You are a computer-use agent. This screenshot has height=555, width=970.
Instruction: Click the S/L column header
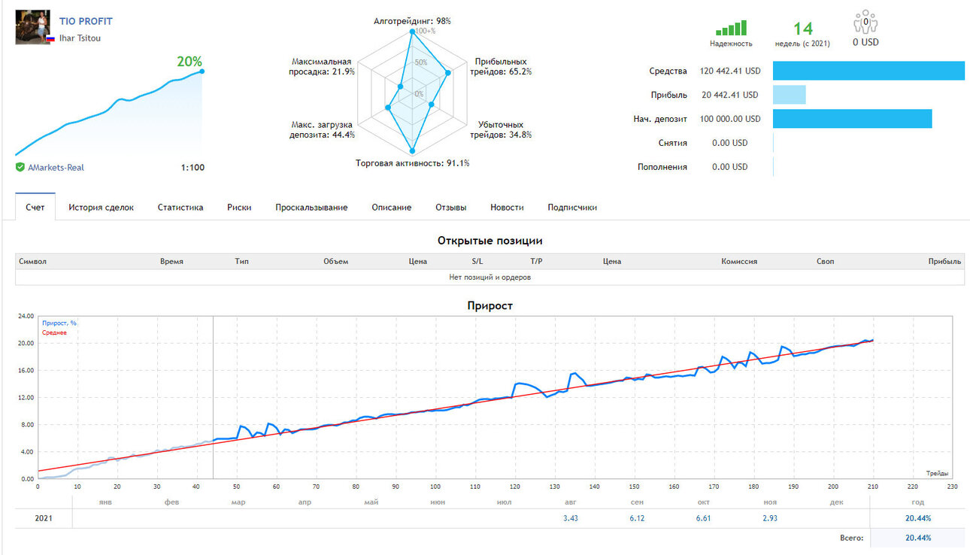[x=477, y=262]
